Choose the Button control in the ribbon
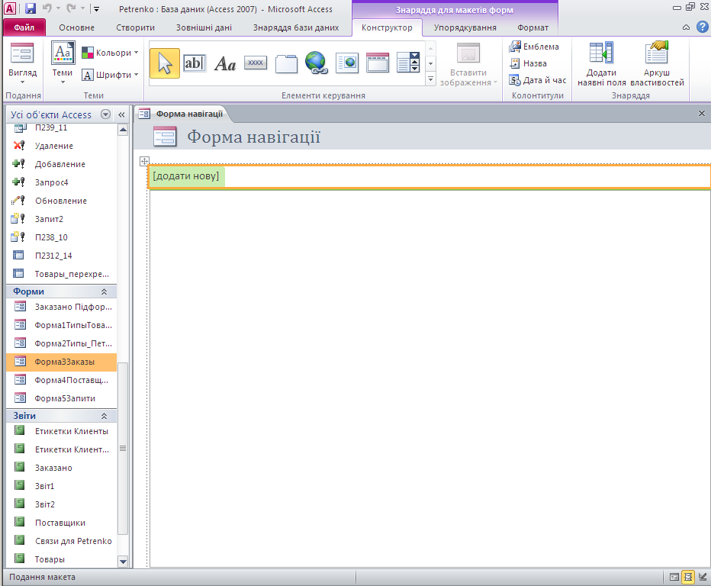 coord(256,63)
